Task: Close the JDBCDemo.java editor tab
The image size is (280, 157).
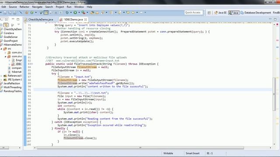Action: point(86,19)
